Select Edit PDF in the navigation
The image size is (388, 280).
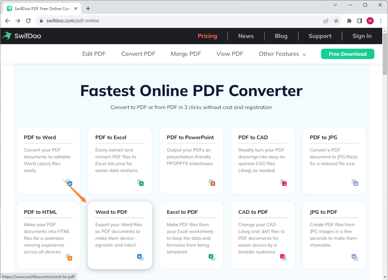94,54
